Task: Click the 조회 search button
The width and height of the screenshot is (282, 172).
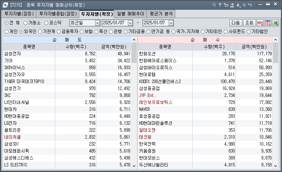Action: point(249,23)
